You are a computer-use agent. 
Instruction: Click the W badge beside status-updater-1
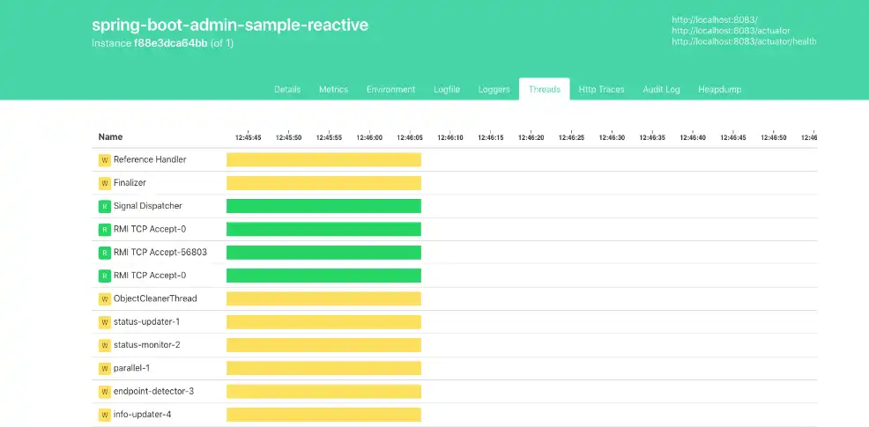(105, 322)
